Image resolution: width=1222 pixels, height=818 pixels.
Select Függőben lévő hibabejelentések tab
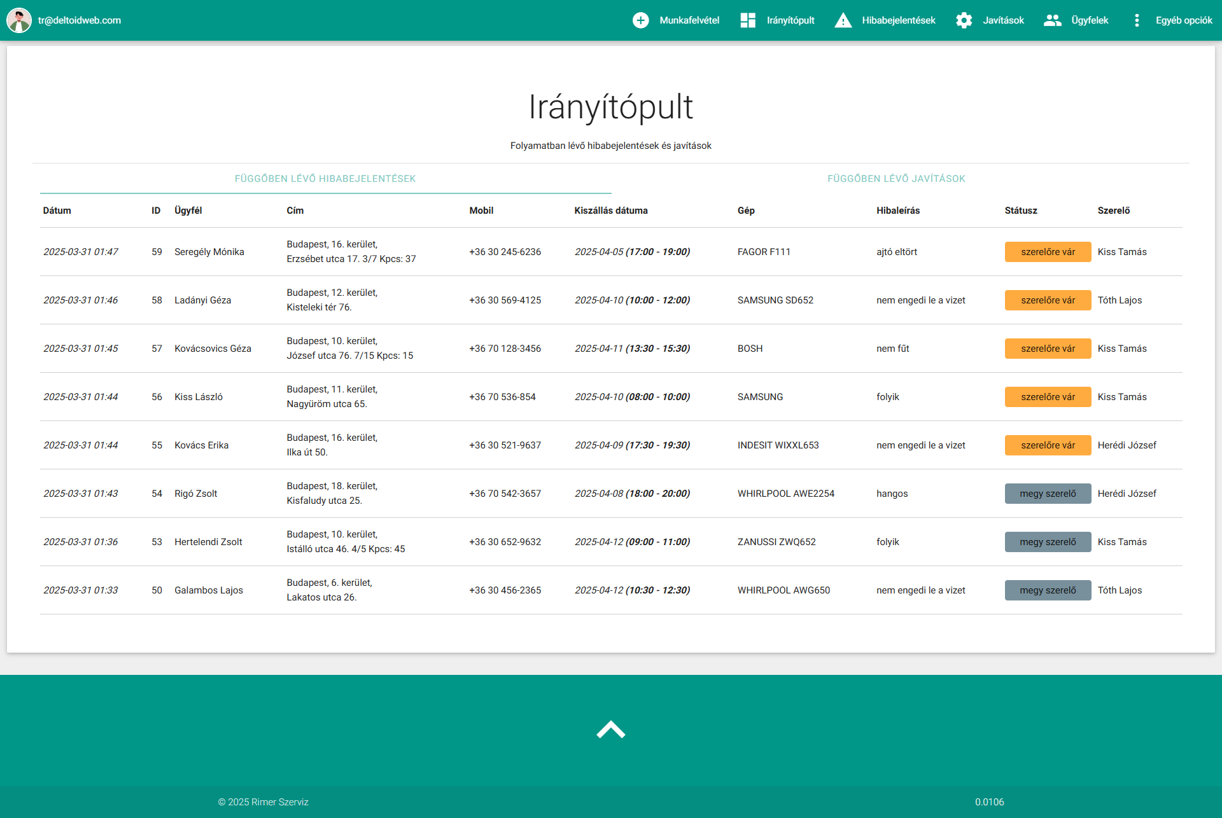325,179
